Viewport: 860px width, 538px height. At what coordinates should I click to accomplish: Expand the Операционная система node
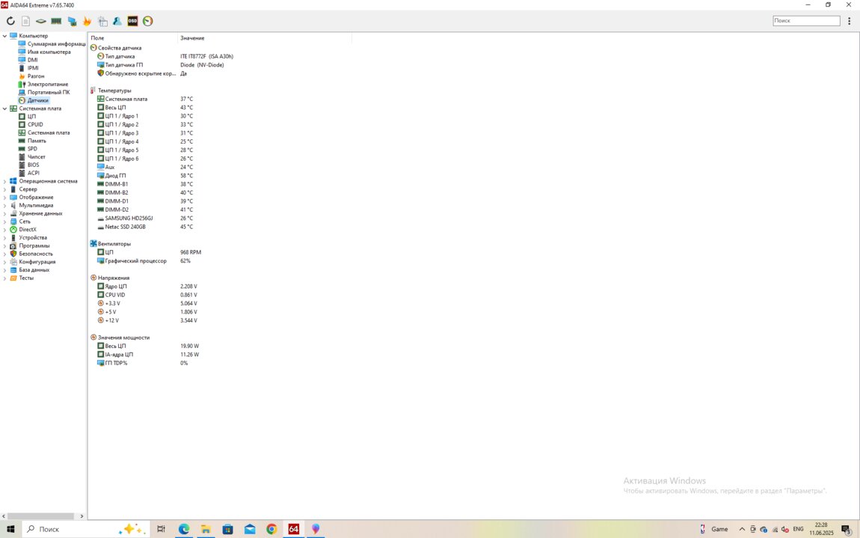(4, 181)
